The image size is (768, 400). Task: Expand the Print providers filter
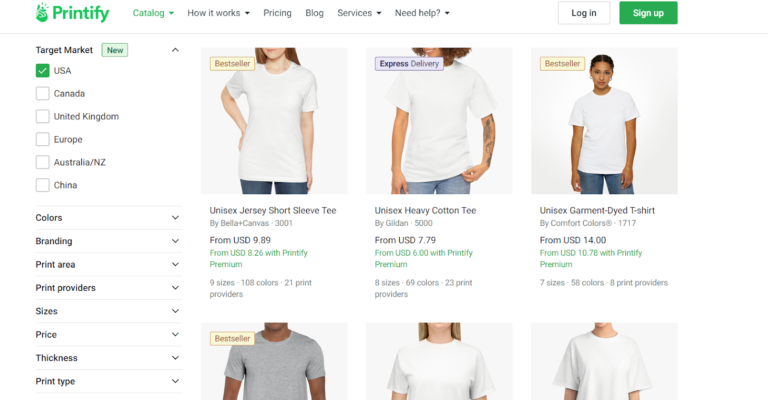coord(109,288)
